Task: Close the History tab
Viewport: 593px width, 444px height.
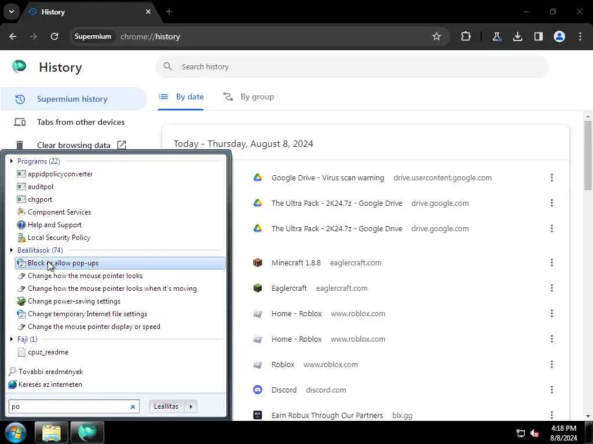Action: pos(148,12)
